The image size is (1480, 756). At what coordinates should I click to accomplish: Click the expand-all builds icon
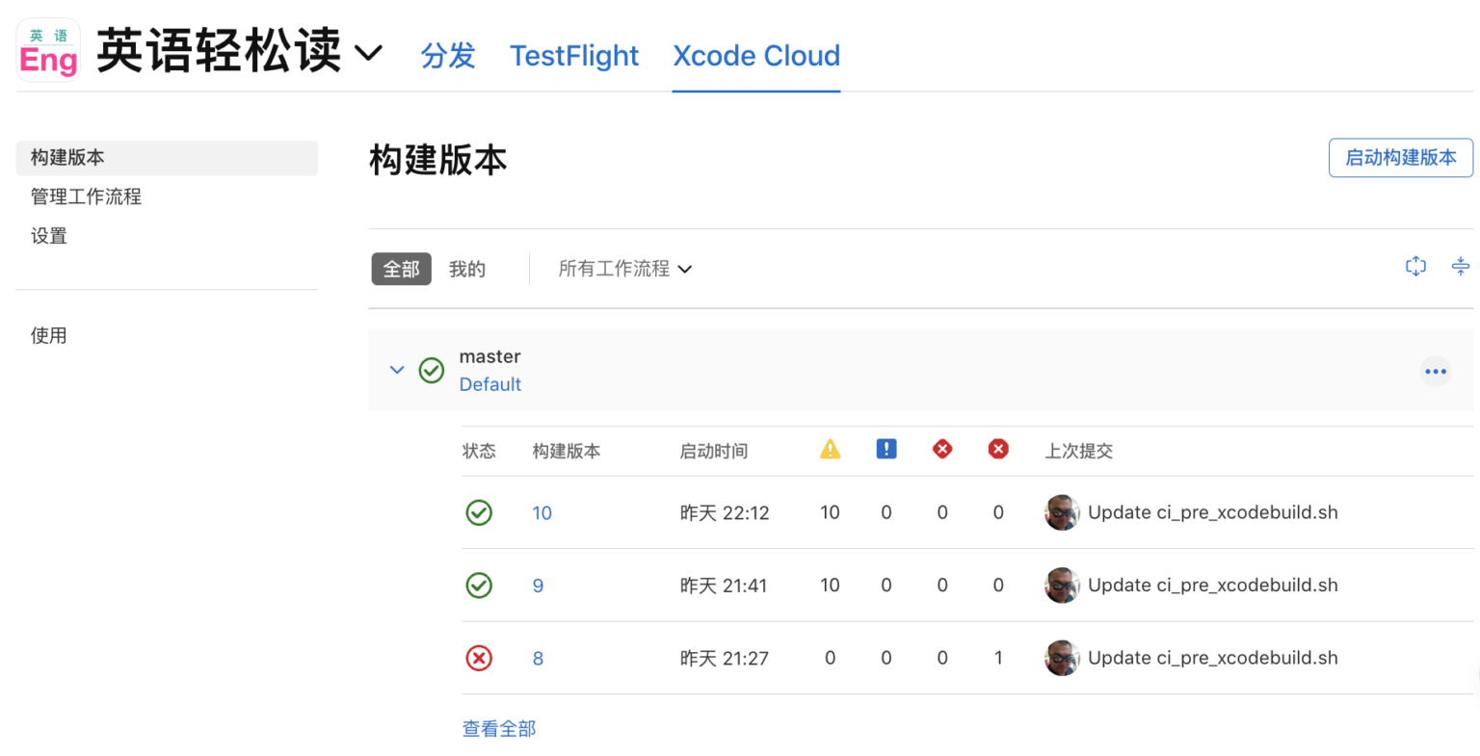click(1414, 267)
